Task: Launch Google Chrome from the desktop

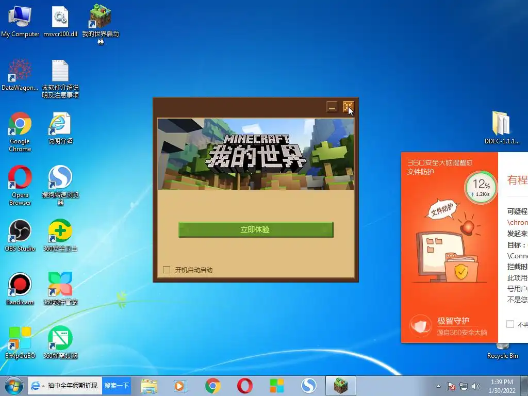Action: click(20, 131)
